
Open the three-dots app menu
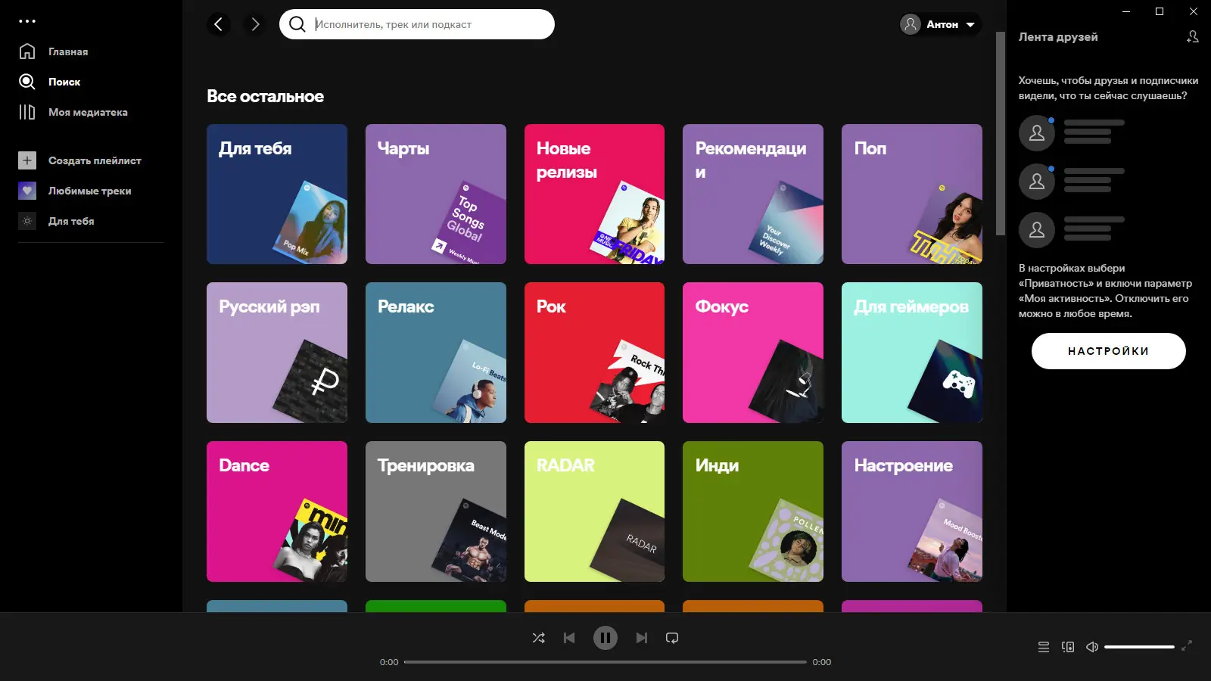(27, 21)
